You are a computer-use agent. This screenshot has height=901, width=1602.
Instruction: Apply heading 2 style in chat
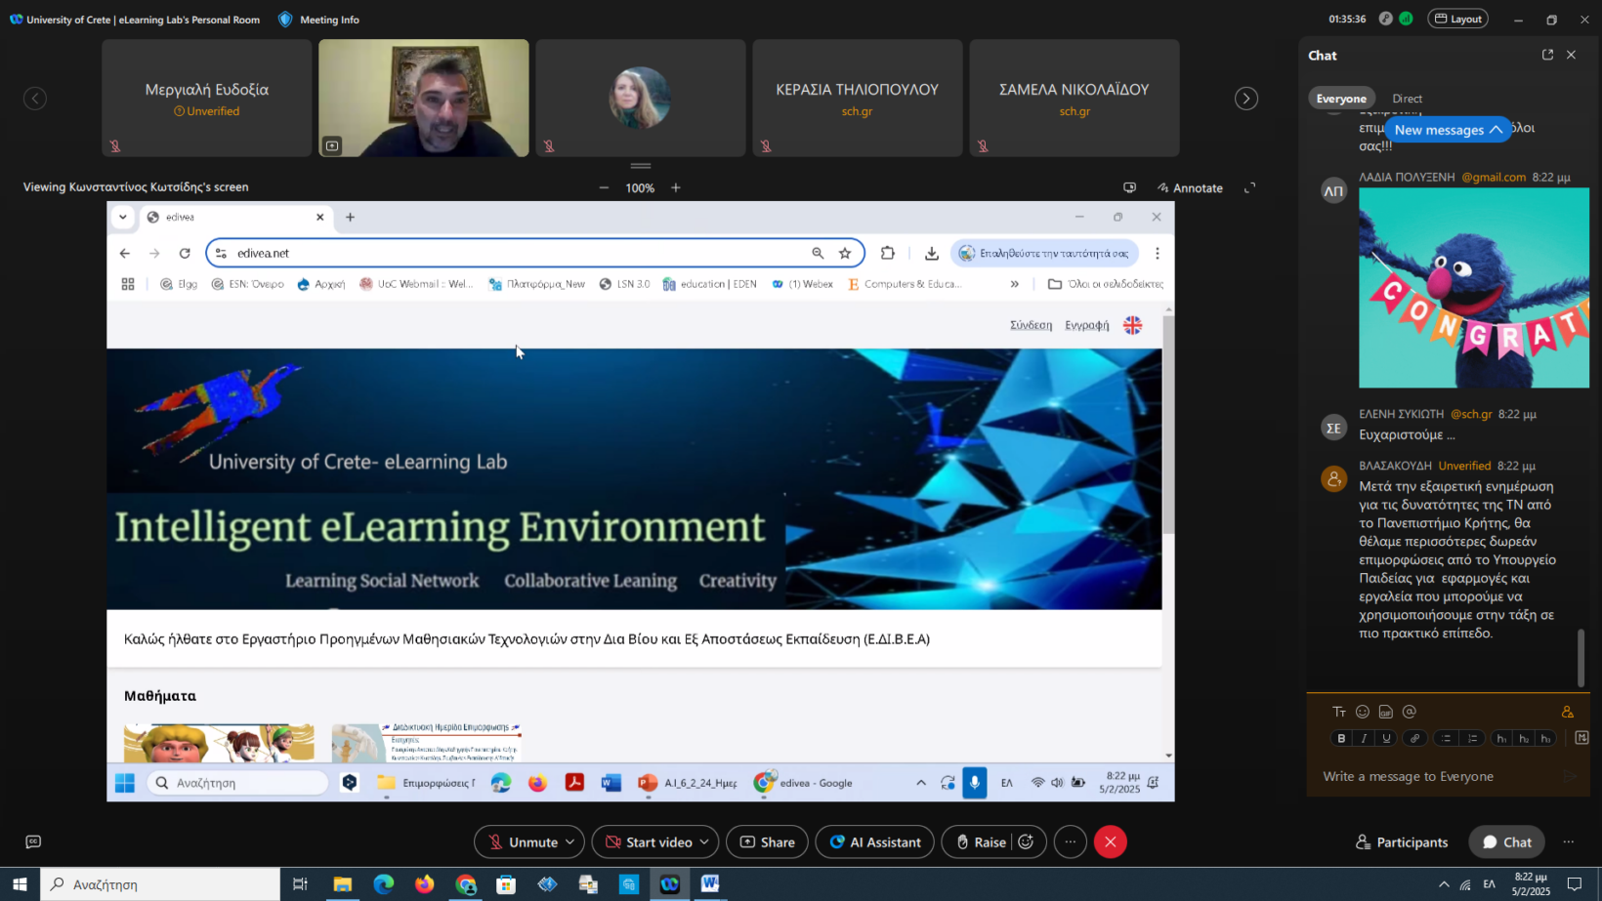(1524, 738)
